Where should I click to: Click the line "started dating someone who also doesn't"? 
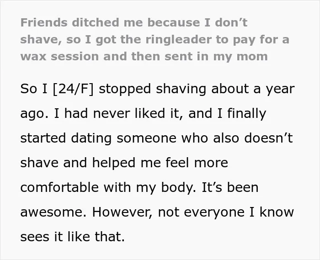156,138
